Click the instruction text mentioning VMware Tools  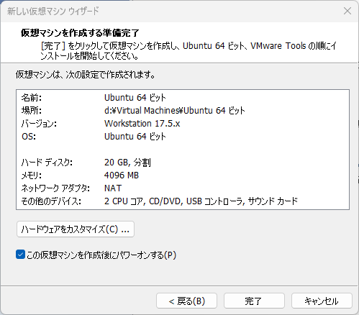pos(188,50)
